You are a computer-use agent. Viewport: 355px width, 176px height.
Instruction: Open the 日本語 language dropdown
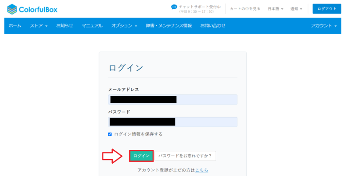(x=276, y=9)
